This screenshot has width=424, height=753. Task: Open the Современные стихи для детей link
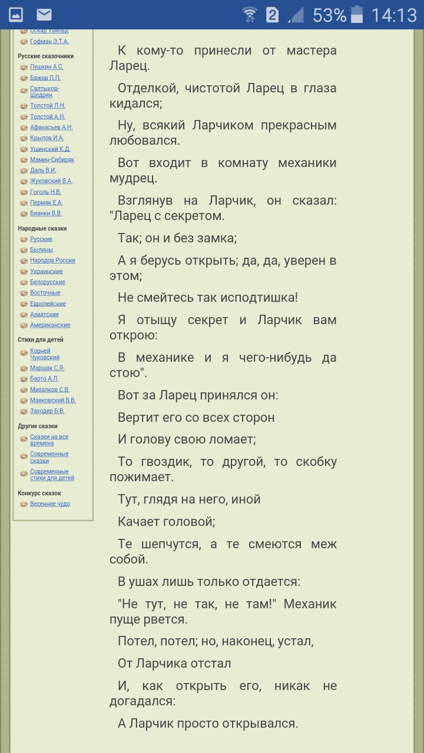click(52, 475)
